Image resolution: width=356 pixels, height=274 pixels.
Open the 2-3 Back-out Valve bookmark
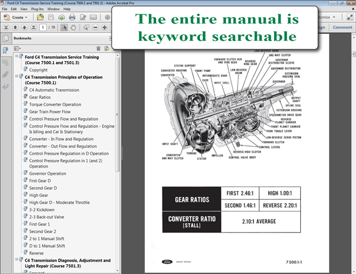point(46,217)
